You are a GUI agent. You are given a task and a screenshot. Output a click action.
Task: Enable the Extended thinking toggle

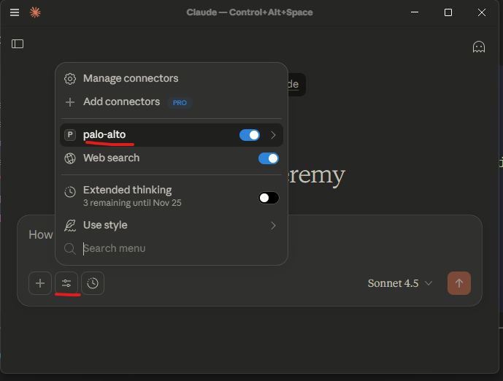click(x=268, y=198)
